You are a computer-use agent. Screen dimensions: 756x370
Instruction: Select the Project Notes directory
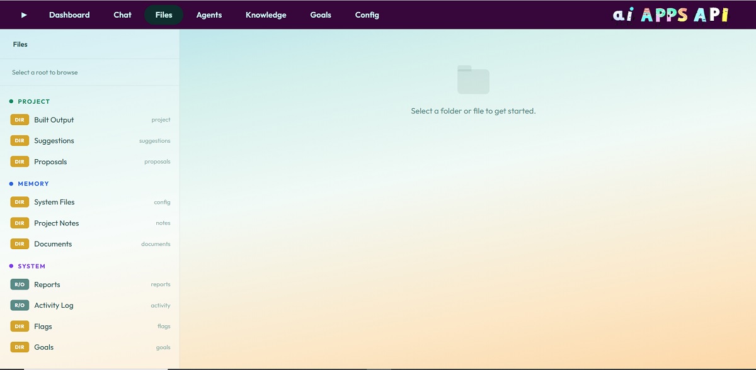click(90, 223)
